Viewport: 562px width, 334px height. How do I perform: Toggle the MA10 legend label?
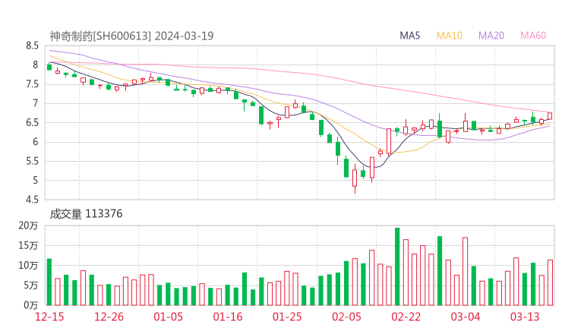point(449,36)
